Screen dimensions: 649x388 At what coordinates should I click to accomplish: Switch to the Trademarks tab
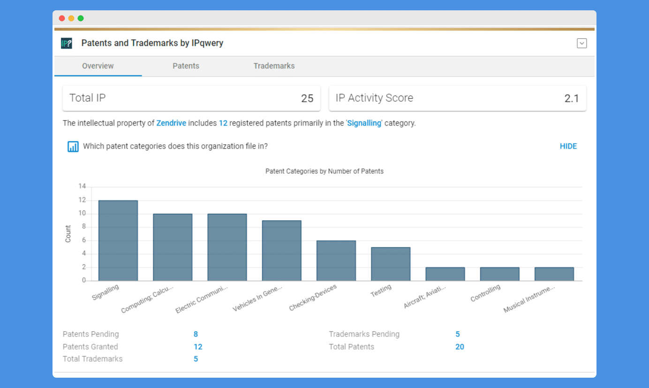pos(274,66)
